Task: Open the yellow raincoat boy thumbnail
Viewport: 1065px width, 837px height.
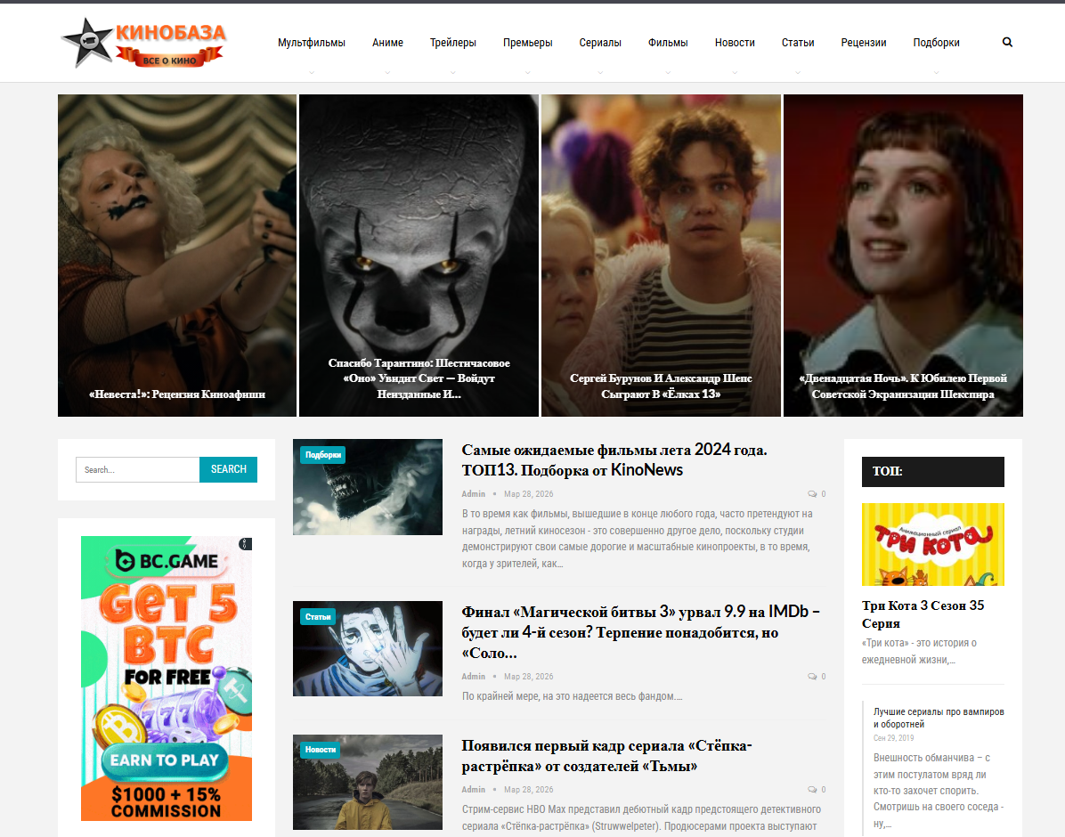Action: click(x=368, y=782)
